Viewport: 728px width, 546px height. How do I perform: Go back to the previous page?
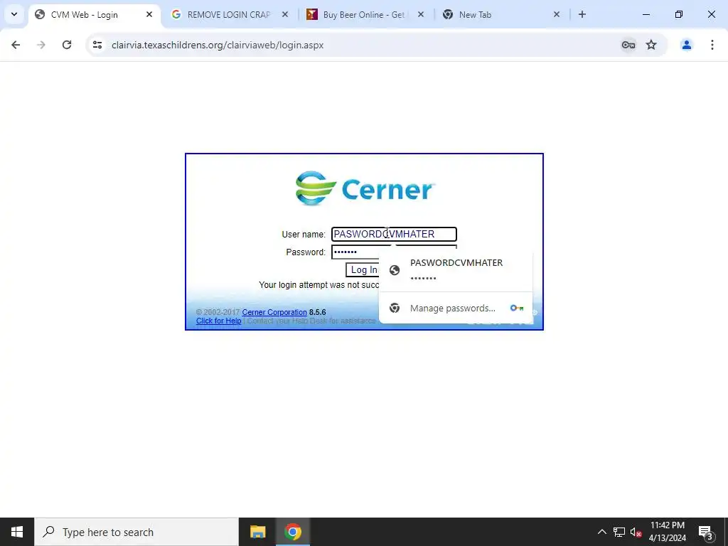tap(16, 45)
